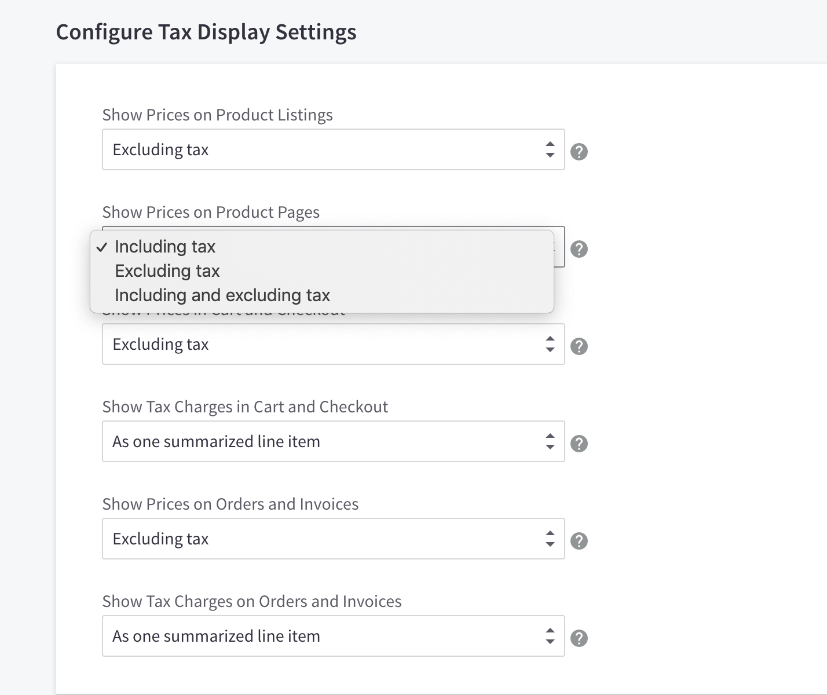Click stepper arrows on summarized line item dropdown

click(551, 441)
